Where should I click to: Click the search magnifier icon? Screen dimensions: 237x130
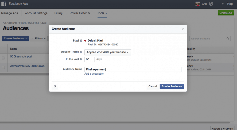pyautogui.click(x=228, y=39)
